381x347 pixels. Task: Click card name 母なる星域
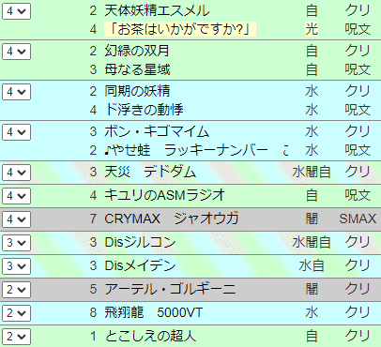(137, 69)
